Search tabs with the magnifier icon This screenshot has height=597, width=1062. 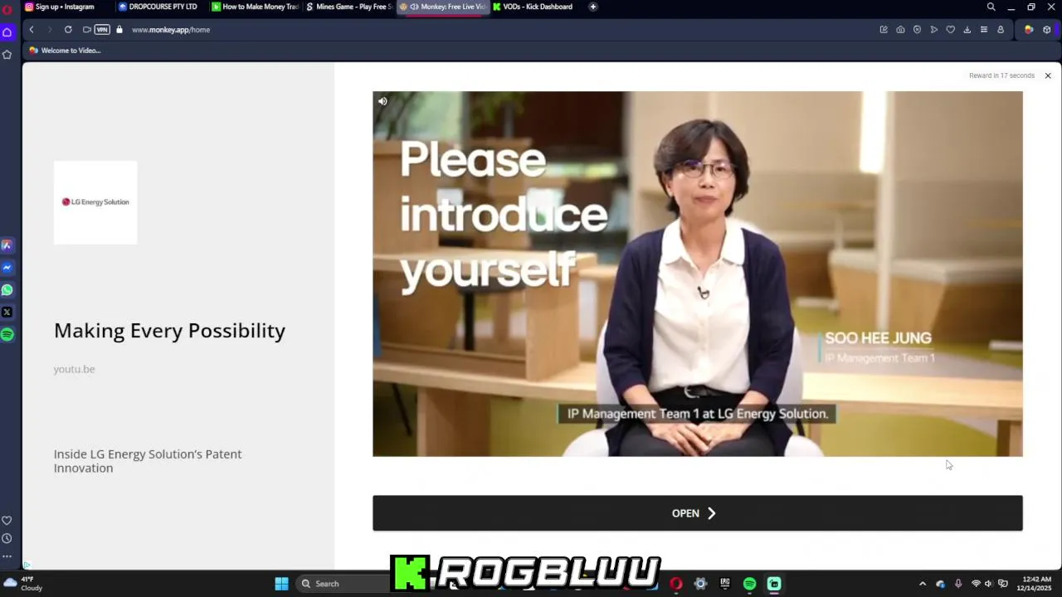tap(991, 7)
